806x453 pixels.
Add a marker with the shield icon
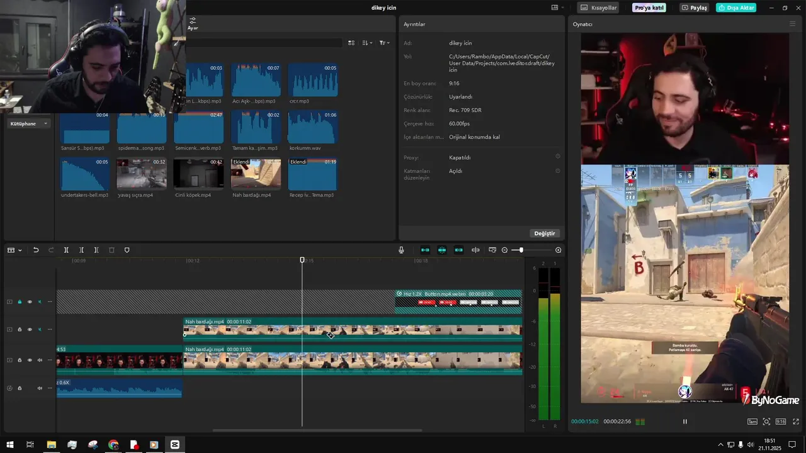click(x=127, y=250)
